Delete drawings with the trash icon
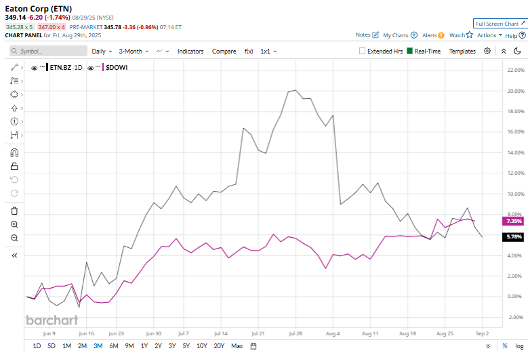Screen dimensions: 530x357 tap(14, 211)
